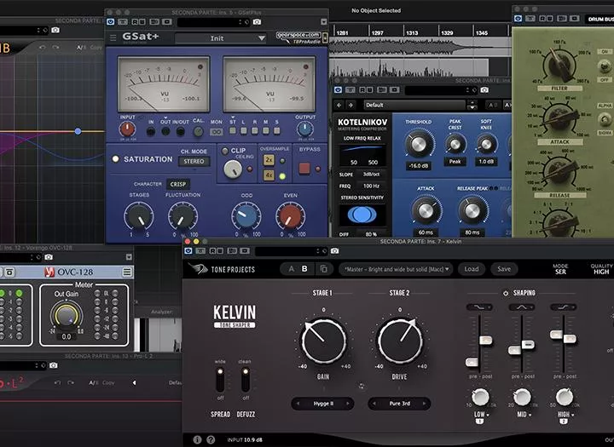Copy A/B state icon in Kelvin
Screen dimensions: 614x447
324,269
